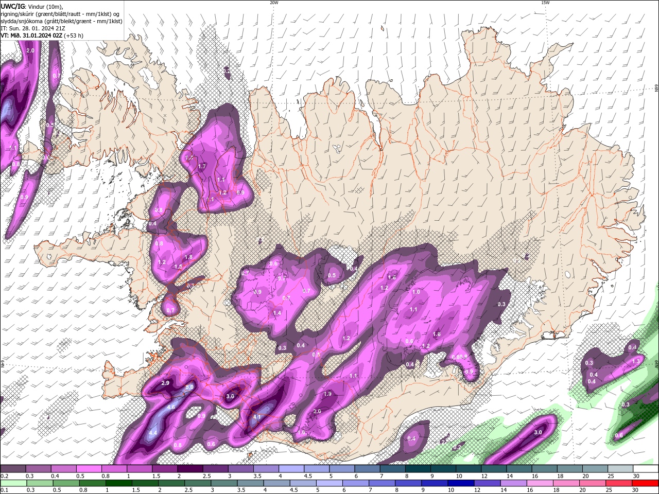Select the purple 1.5 swatch in the upper legend row
This screenshot has height=494, width=659.
165,469
